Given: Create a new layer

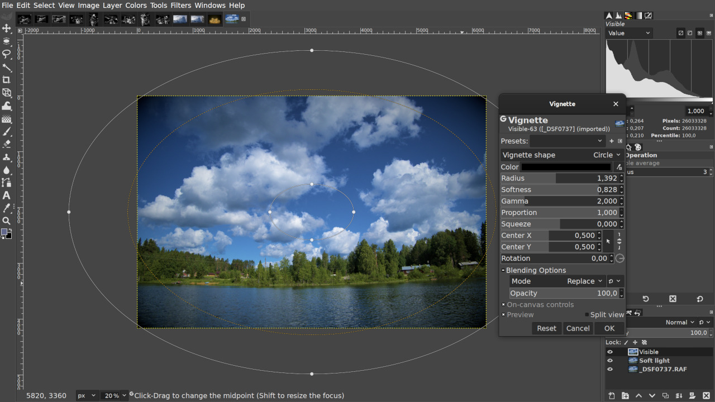Looking at the screenshot, I should [x=612, y=395].
